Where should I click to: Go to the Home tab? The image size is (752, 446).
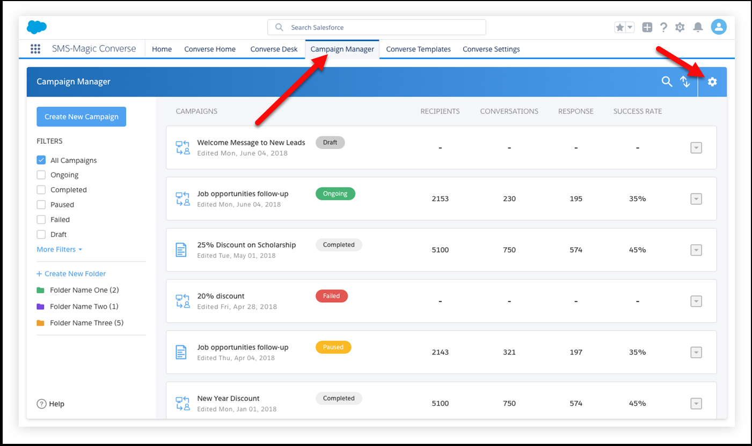(x=162, y=49)
